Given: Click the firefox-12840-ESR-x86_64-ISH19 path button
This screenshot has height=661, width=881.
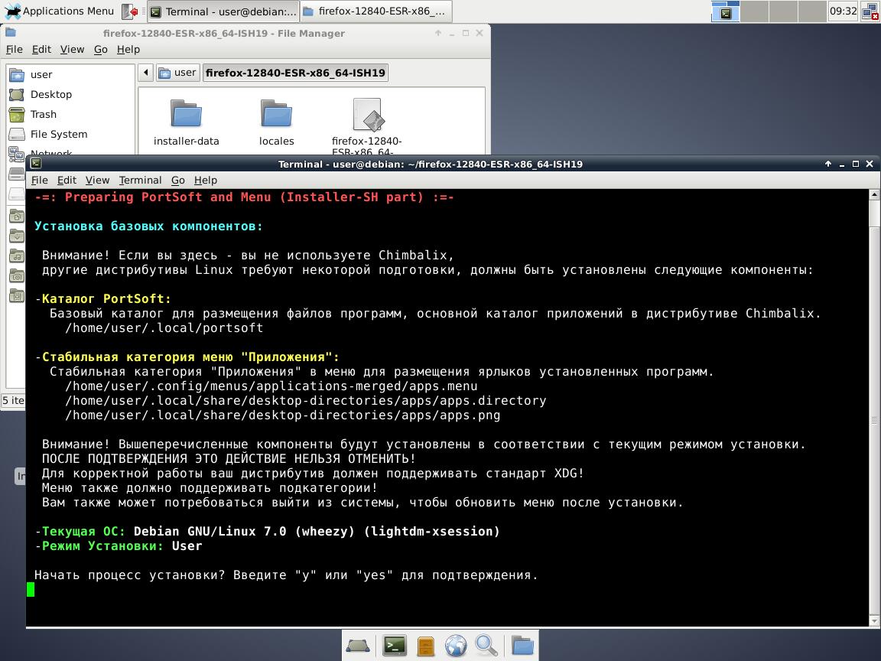Looking at the screenshot, I should click(295, 73).
